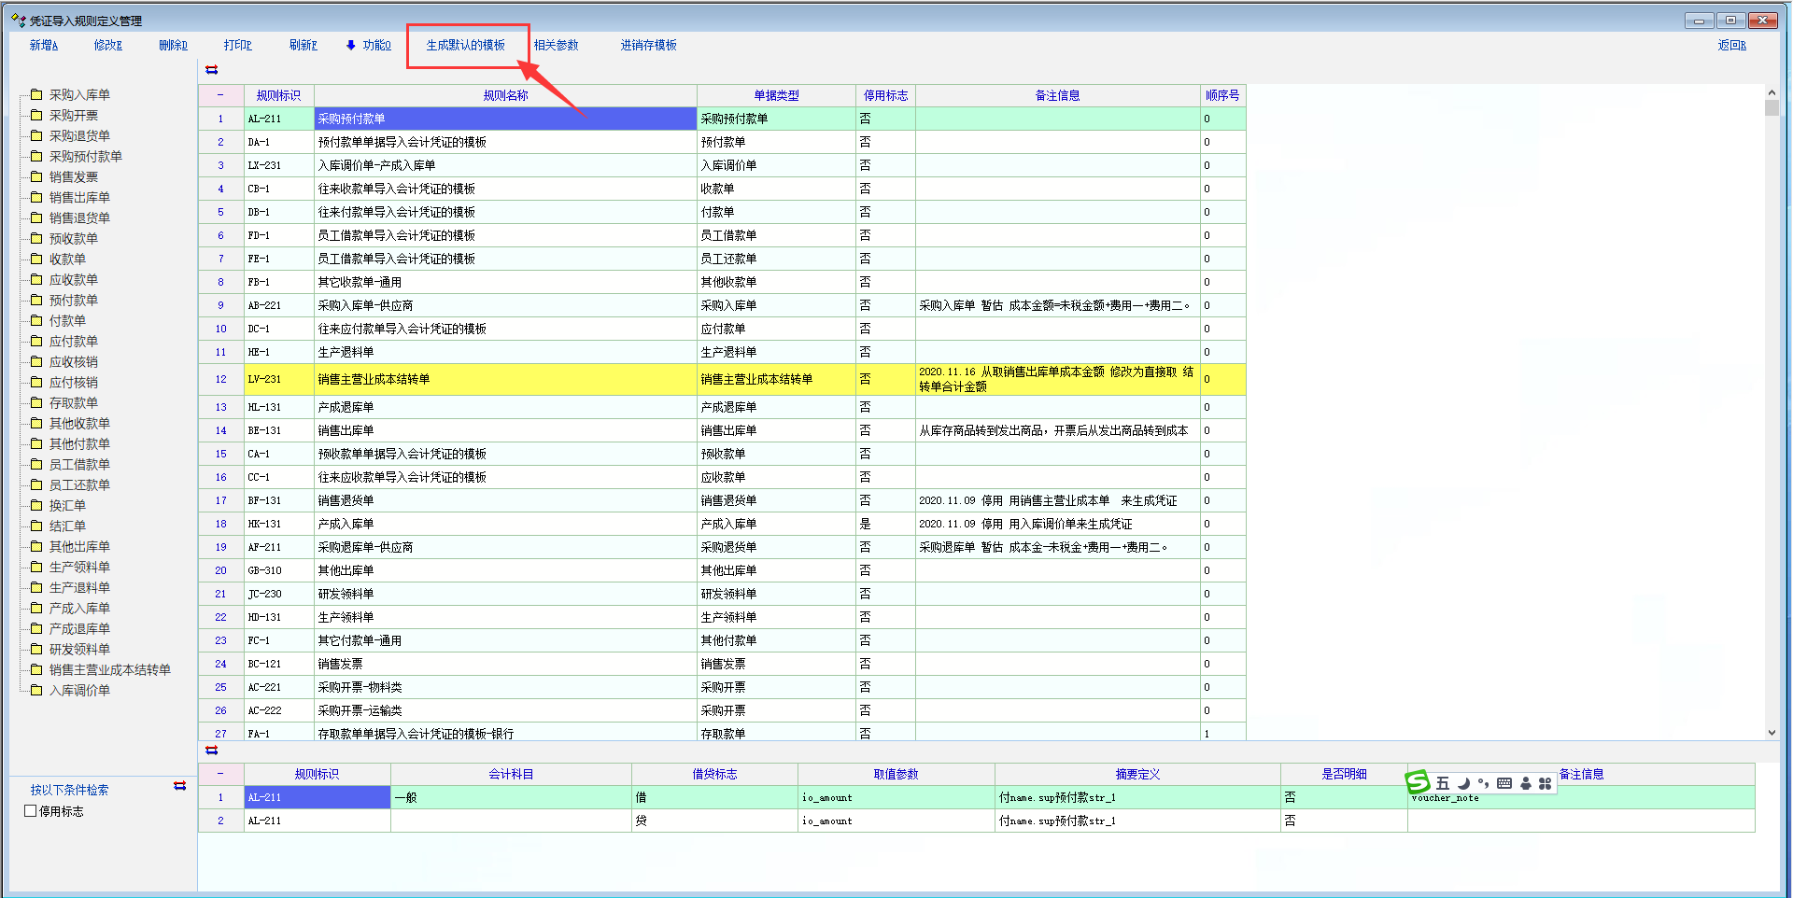This screenshot has width=1793, height=898.
Task: Toggle the punctuation icon in IME toolbar
Action: pos(1483,783)
